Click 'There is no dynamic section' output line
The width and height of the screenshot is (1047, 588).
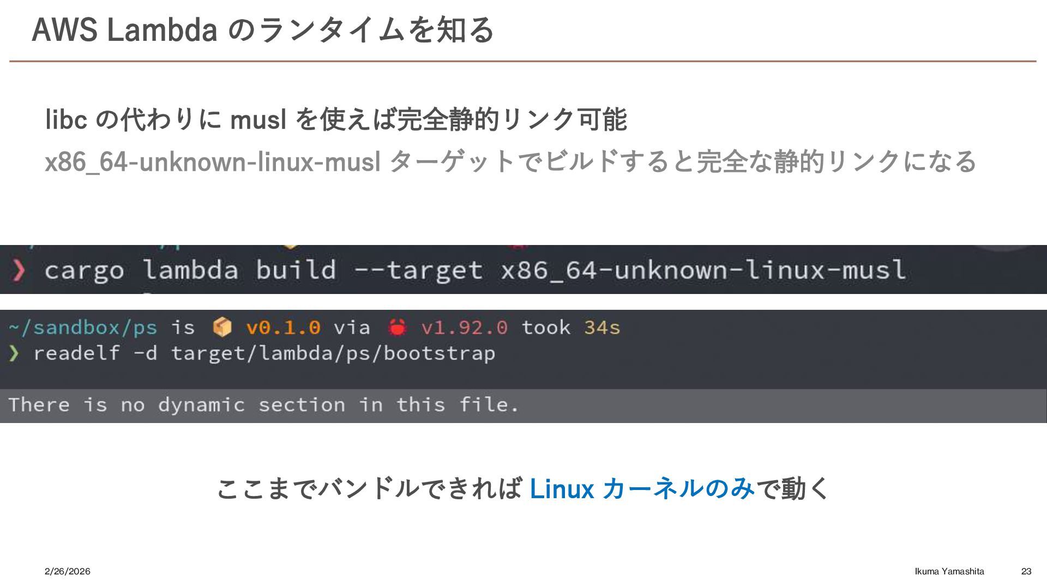point(263,405)
